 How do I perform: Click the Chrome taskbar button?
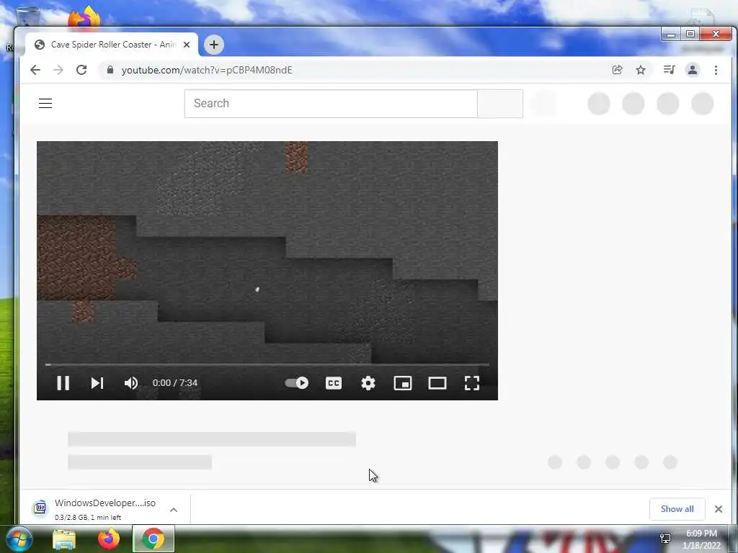(x=154, y=539)
